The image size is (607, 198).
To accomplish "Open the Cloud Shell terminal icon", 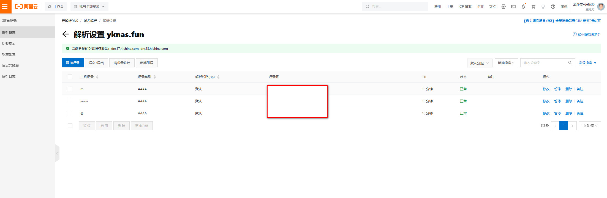I will [x=513, y=7].
